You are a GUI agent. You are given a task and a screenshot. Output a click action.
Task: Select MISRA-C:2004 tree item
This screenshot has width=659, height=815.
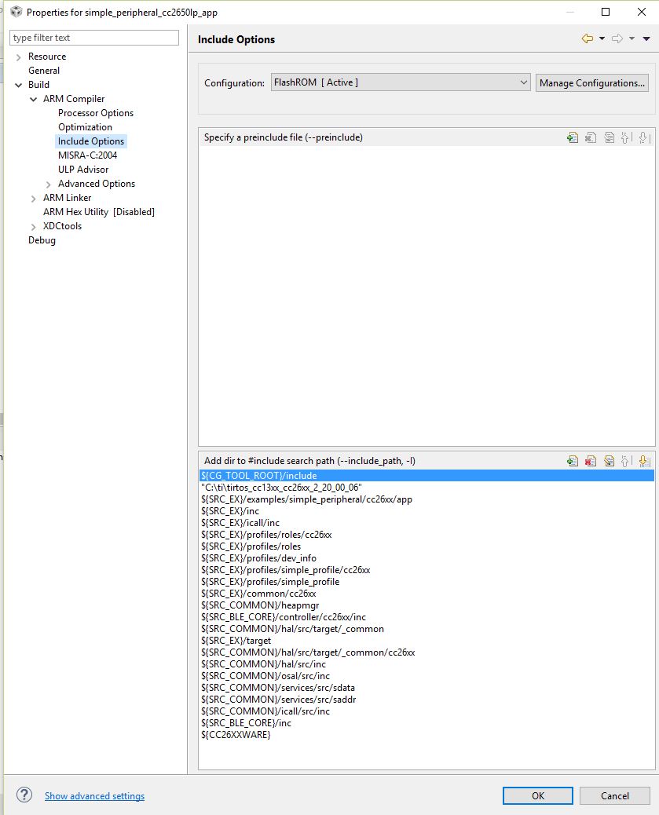pos(87,155)
